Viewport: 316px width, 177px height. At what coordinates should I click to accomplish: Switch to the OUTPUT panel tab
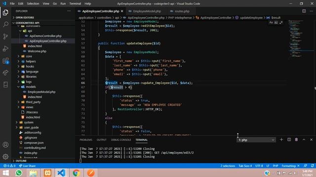pos(101,140)
